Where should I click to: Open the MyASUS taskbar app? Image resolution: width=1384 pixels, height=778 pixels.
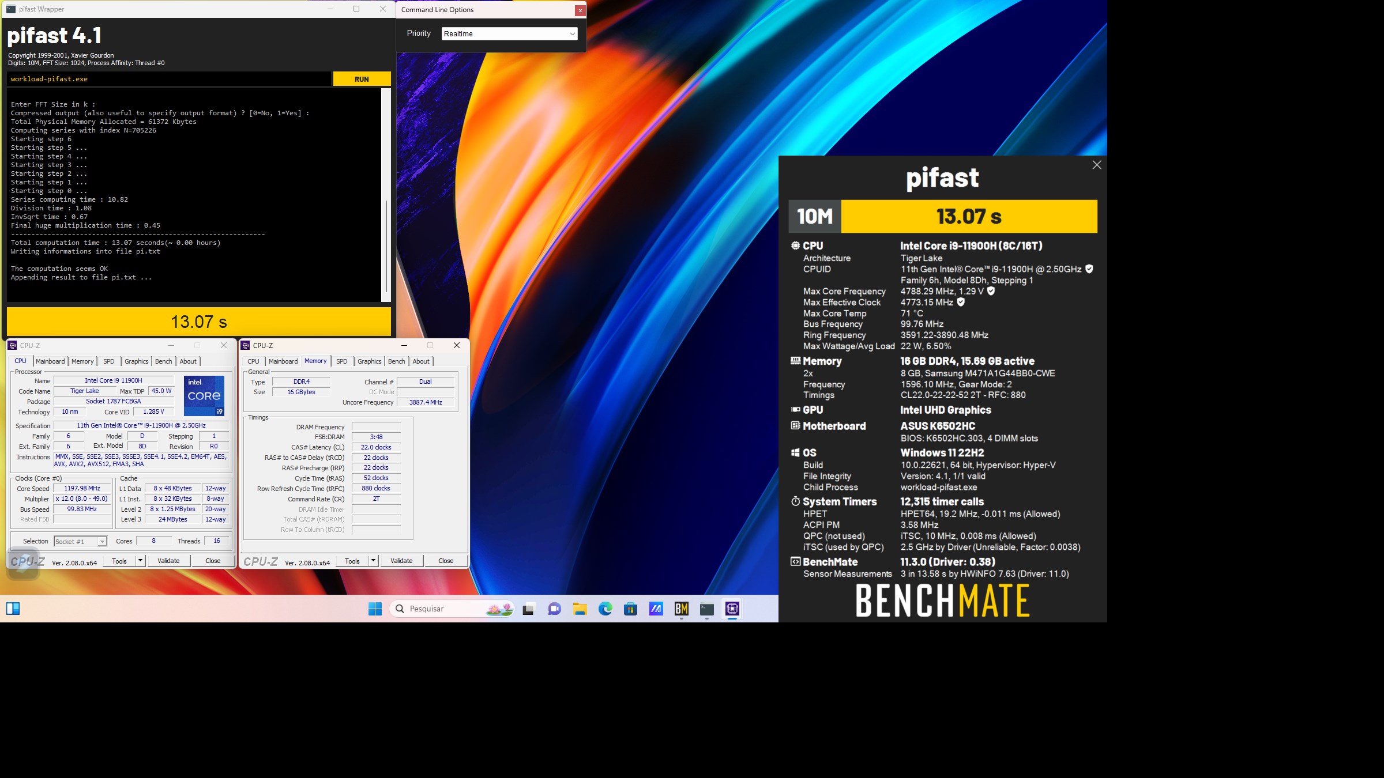point(656,609)
